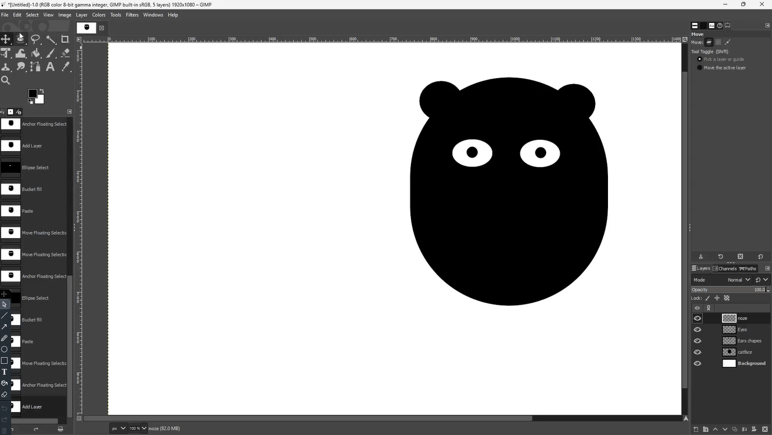This screenshot has width=772, height=435.
Task: Open the Windows menu
Action: click(153, 15)
